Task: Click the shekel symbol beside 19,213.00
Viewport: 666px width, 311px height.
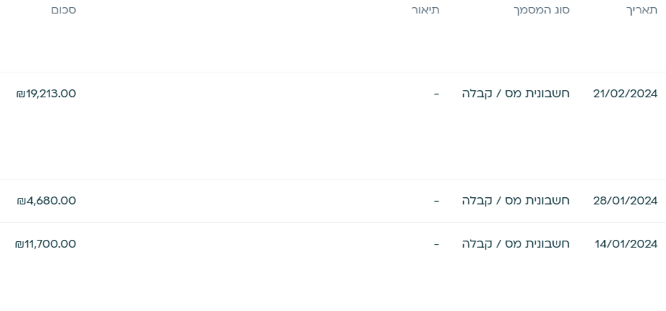Action: click(x=21, y=94)
